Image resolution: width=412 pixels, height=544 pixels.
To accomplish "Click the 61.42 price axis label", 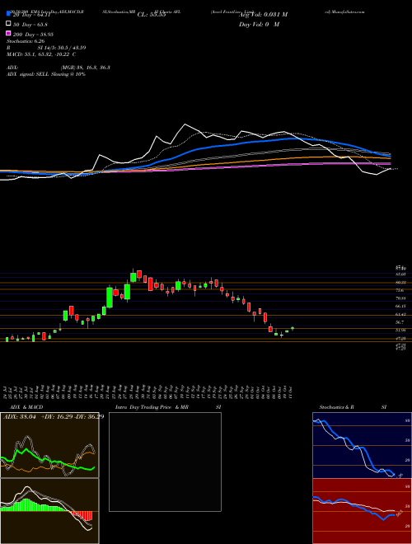I will click(x=401, y=314).
